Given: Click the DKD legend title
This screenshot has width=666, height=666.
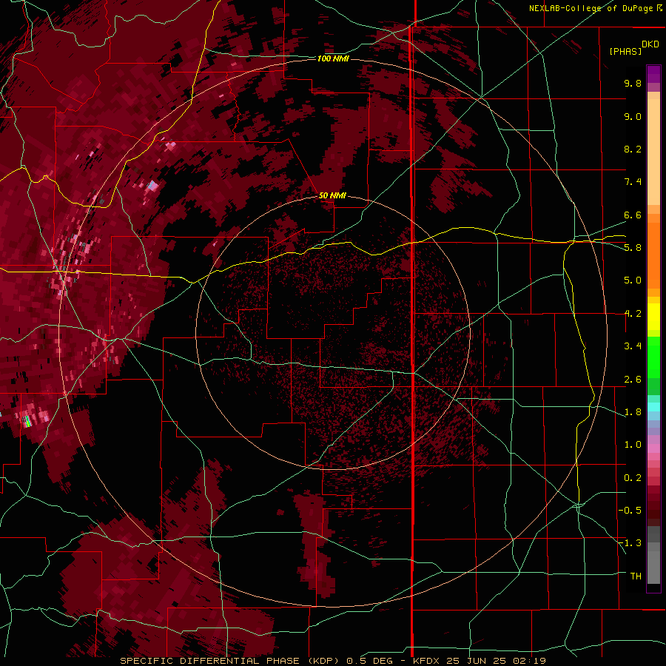Looking at the screenshot, I should [650, 44].
